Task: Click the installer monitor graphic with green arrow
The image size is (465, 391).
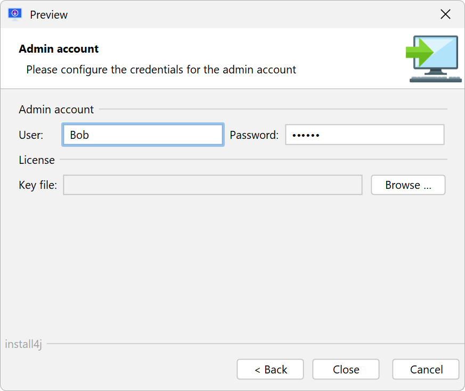Action: click(434, 59)
